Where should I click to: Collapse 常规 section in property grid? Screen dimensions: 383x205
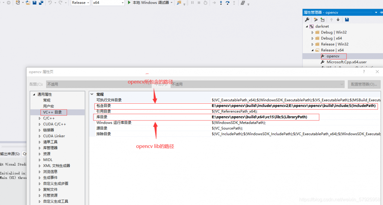click(92, 94)
